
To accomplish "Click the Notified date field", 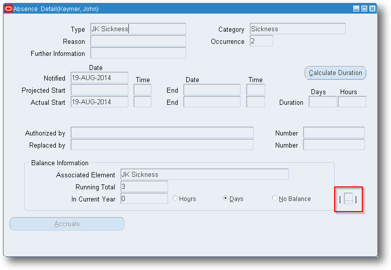I will [100, 78].
